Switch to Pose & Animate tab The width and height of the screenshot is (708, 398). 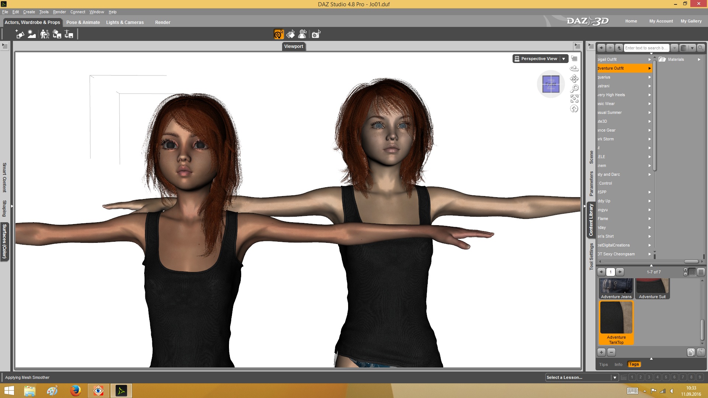tap(83, 22)
